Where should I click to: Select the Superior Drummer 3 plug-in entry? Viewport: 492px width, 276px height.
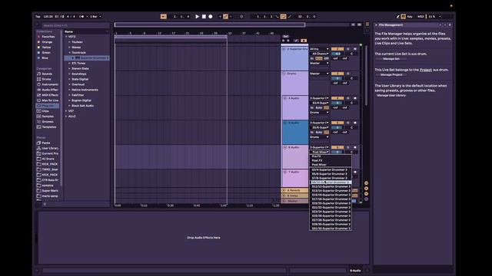tap(87, 58)
